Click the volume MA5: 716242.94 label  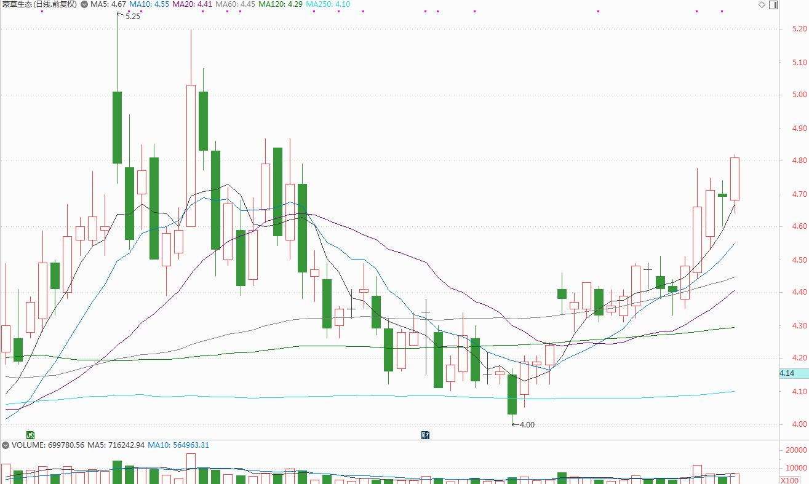coord(116,445)
